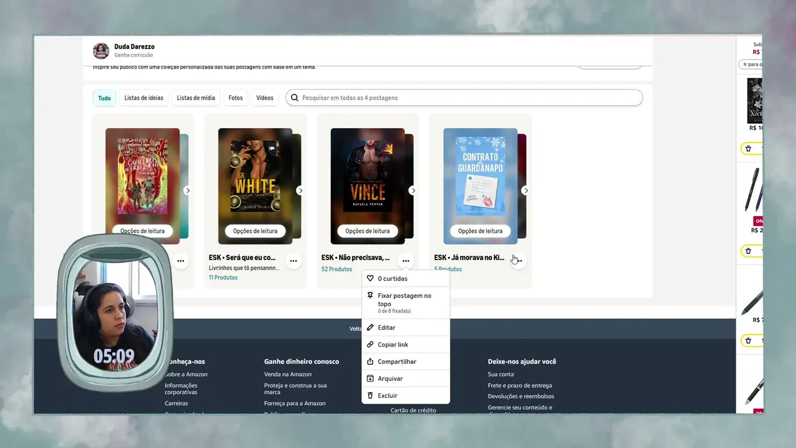Open the dark book thumbnail in the cart sidebar
The height and width of the screenshot is (448, 796).
[x=754, y=100]
